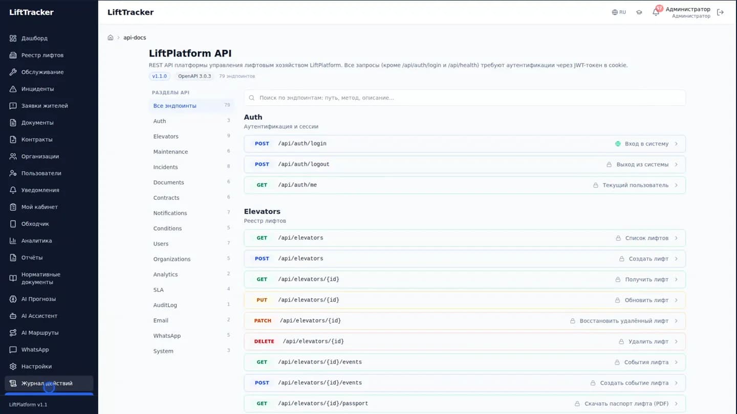
Task: Expand the POST /api/elevators Создать лифт row
Action: (x=465, y=259)
